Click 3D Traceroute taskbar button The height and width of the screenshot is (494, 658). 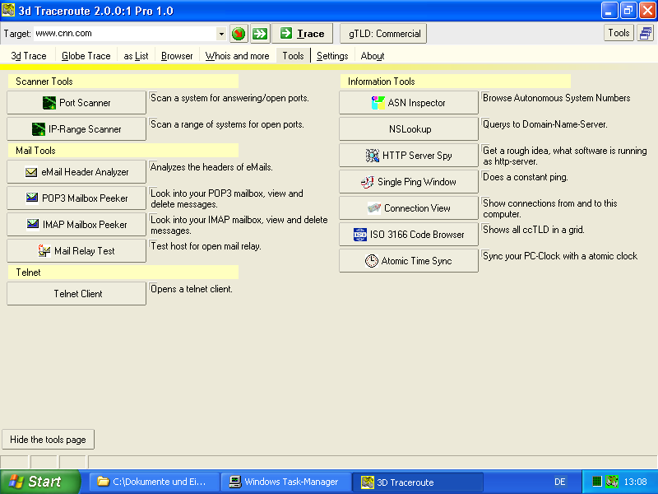418,482
